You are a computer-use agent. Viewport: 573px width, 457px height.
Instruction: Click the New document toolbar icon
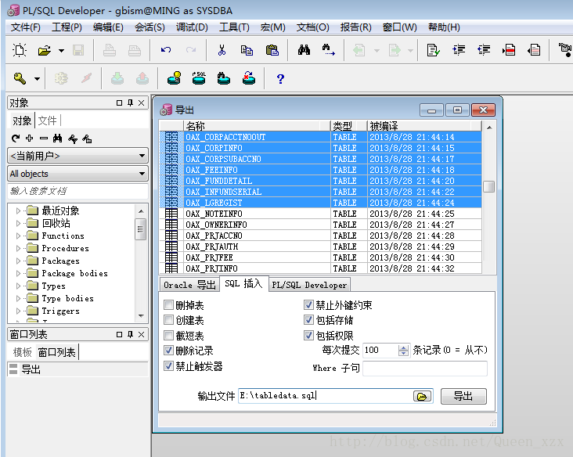click(x=19, y=50)
